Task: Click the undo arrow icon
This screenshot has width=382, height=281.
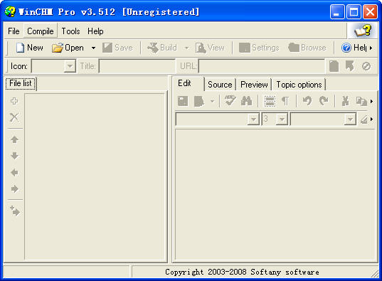Action: click(x=307, y=100)
